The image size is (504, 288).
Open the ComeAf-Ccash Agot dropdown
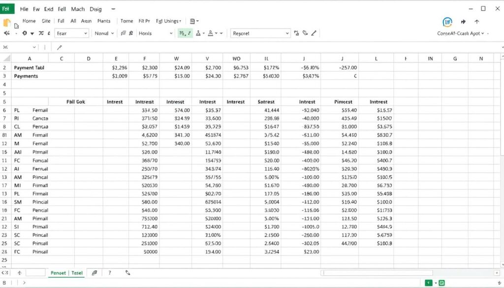click(460, 33)
